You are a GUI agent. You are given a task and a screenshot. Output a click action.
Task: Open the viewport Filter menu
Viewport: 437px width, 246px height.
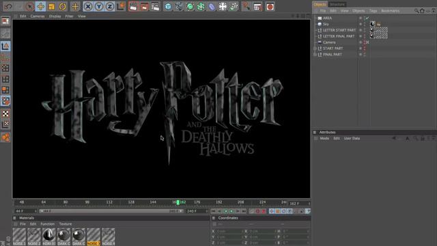click(x=69, y=16)
